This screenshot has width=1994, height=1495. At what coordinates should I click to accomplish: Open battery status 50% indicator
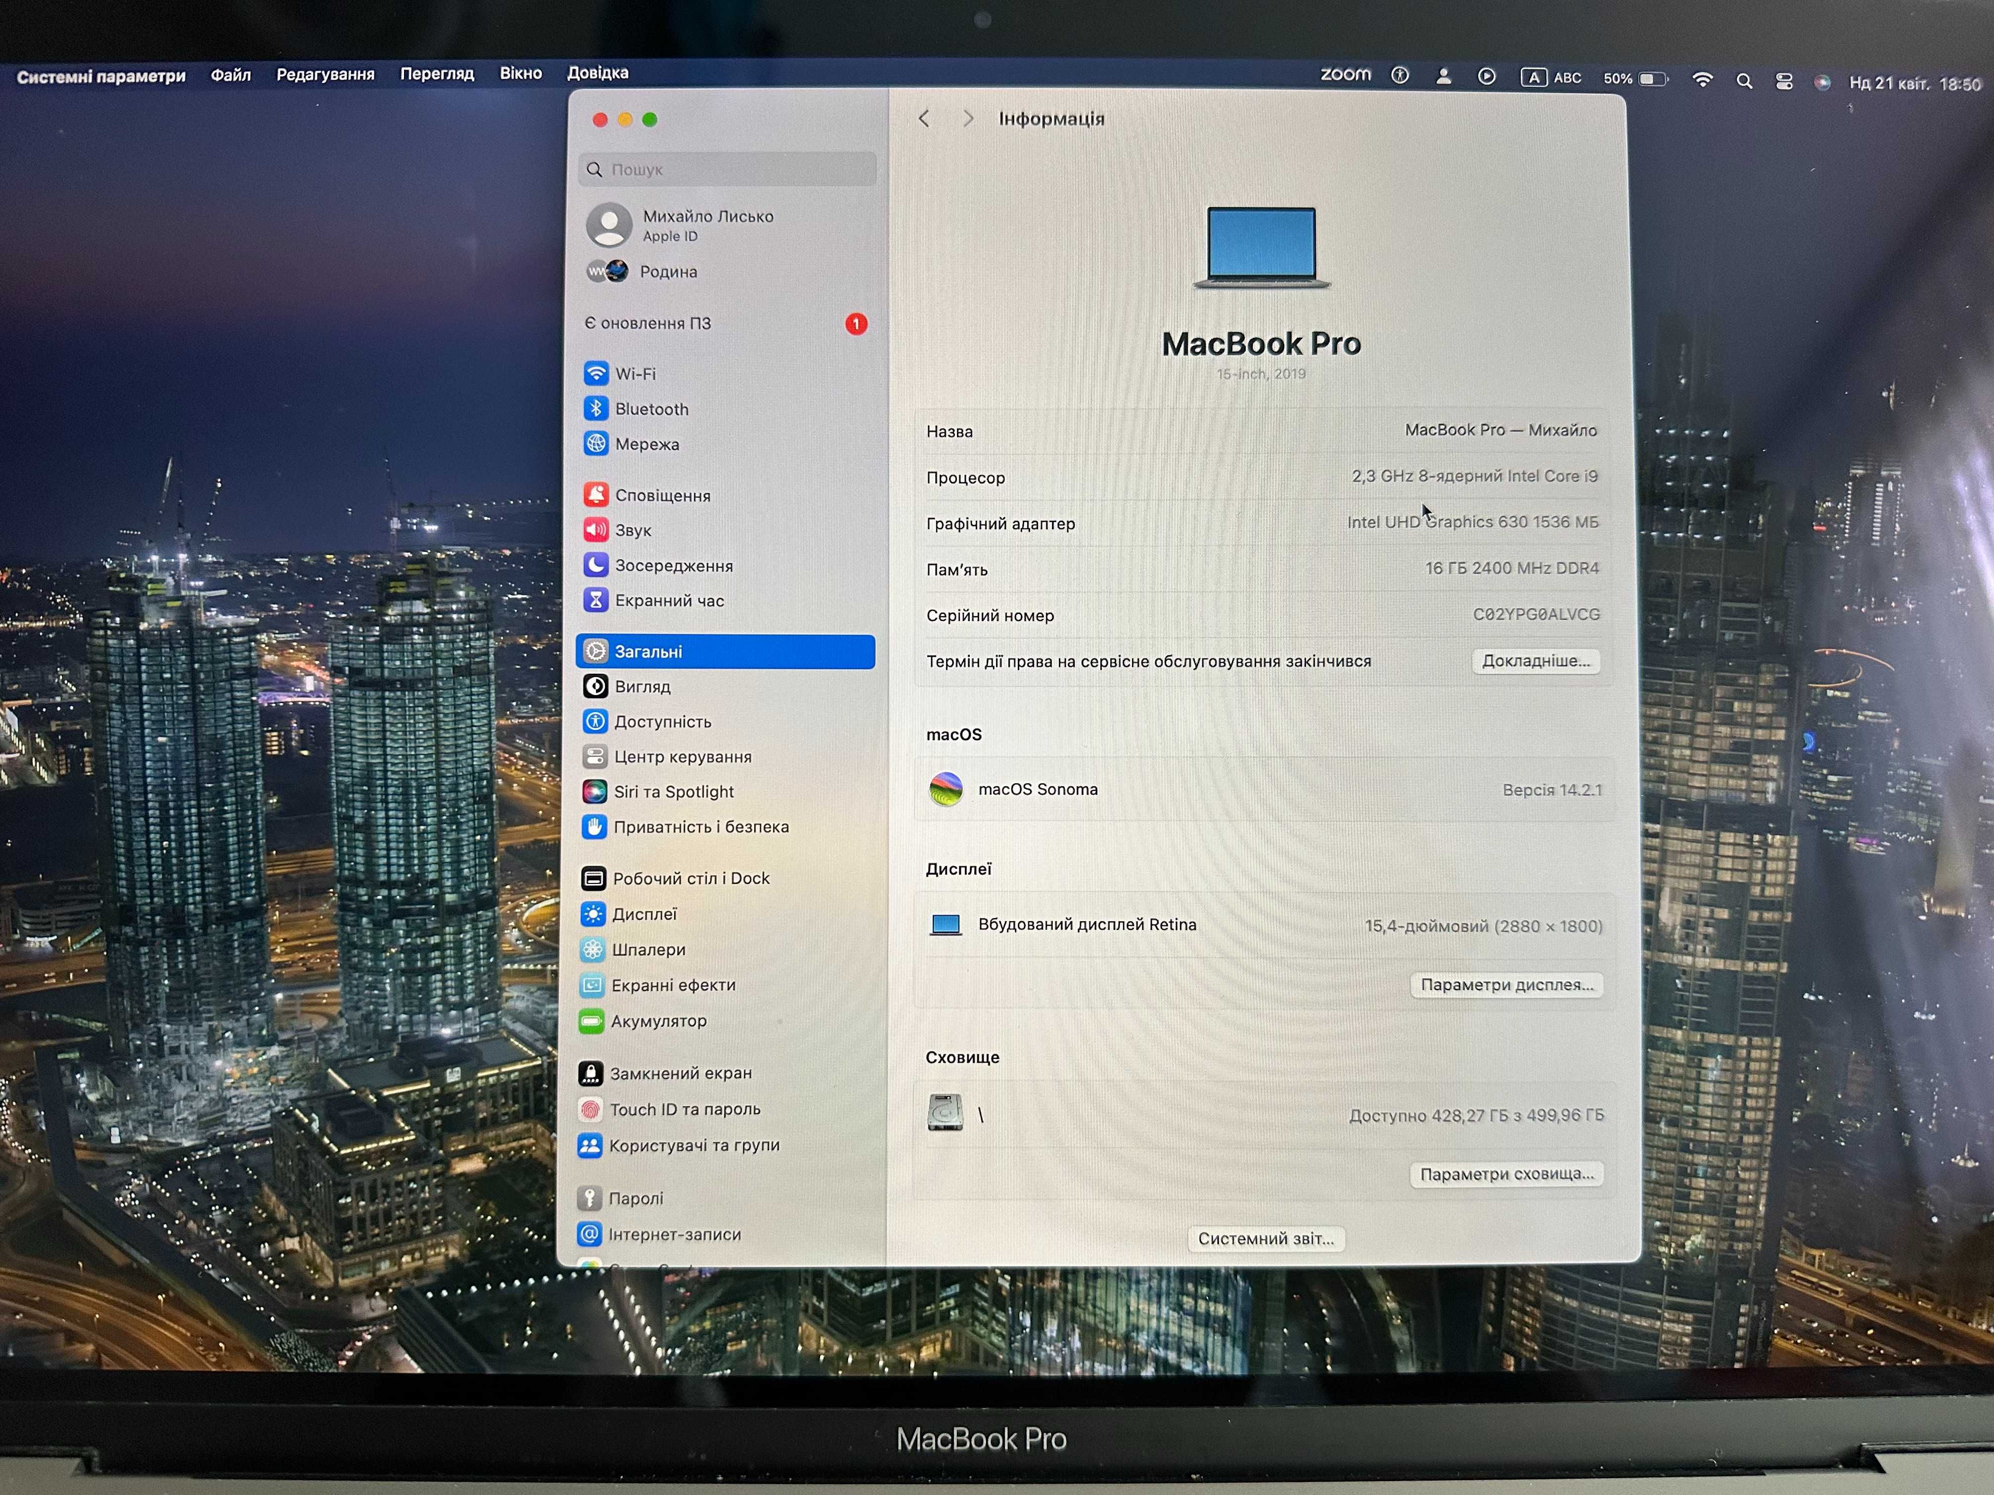click(1635, 79)
